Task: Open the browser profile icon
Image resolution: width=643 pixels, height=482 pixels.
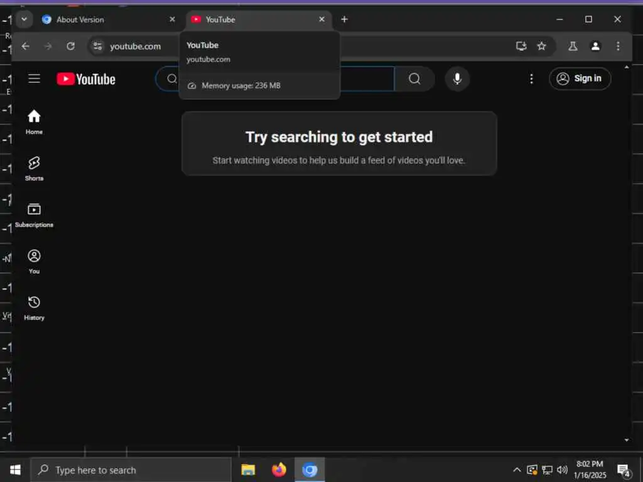Action: pos(595,46)
